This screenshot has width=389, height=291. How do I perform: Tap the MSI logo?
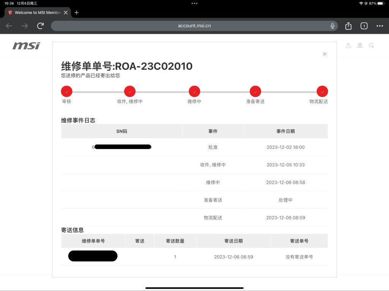pos(27,46)
